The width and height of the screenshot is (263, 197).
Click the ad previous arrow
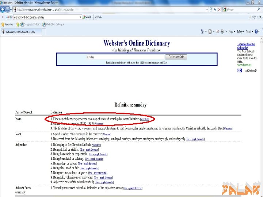[238, 70]
